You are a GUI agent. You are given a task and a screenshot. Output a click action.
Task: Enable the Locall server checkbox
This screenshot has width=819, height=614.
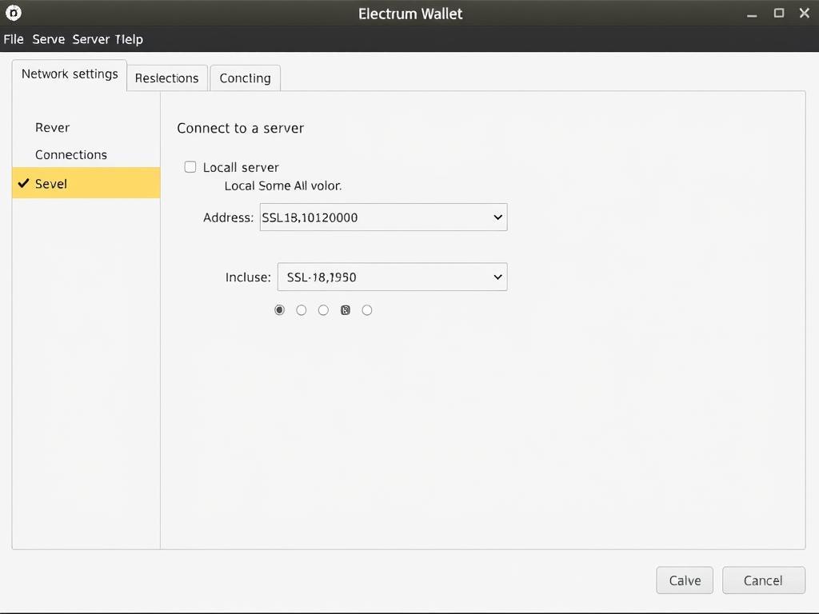[x=190, y=166]
